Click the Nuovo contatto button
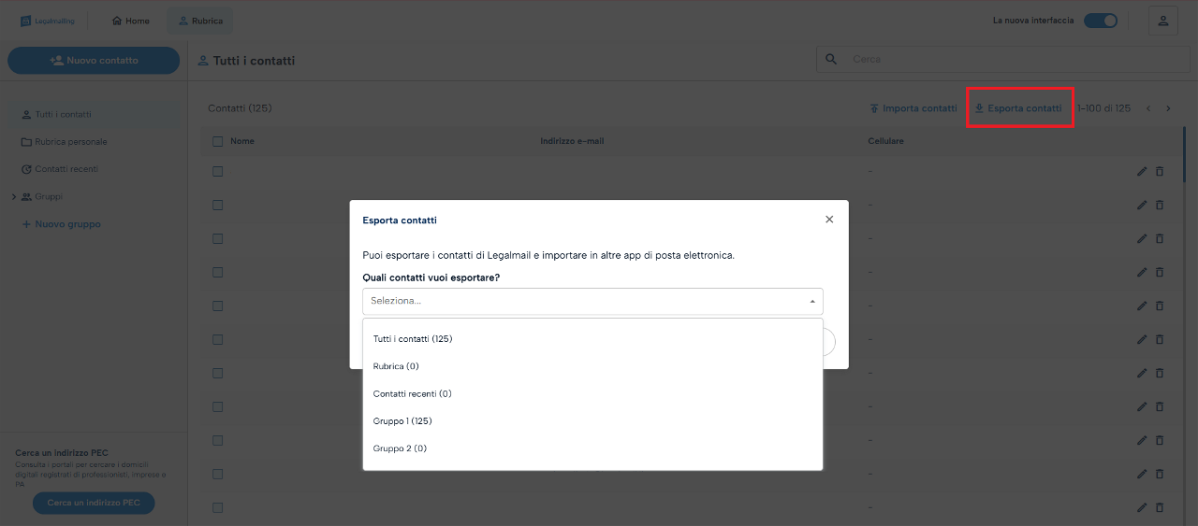Image resolution: width=1198 pixels, height=526 pixels. pyautogui.click(x=94, y=61)
